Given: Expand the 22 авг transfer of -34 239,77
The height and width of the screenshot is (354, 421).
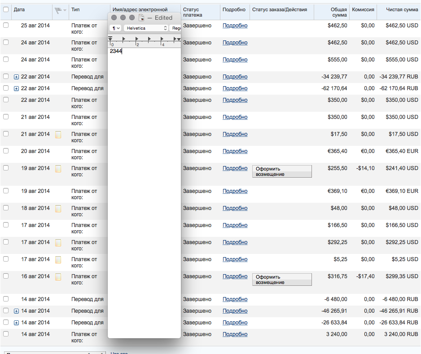Looking at the screenshot, I should pos(17,77).
